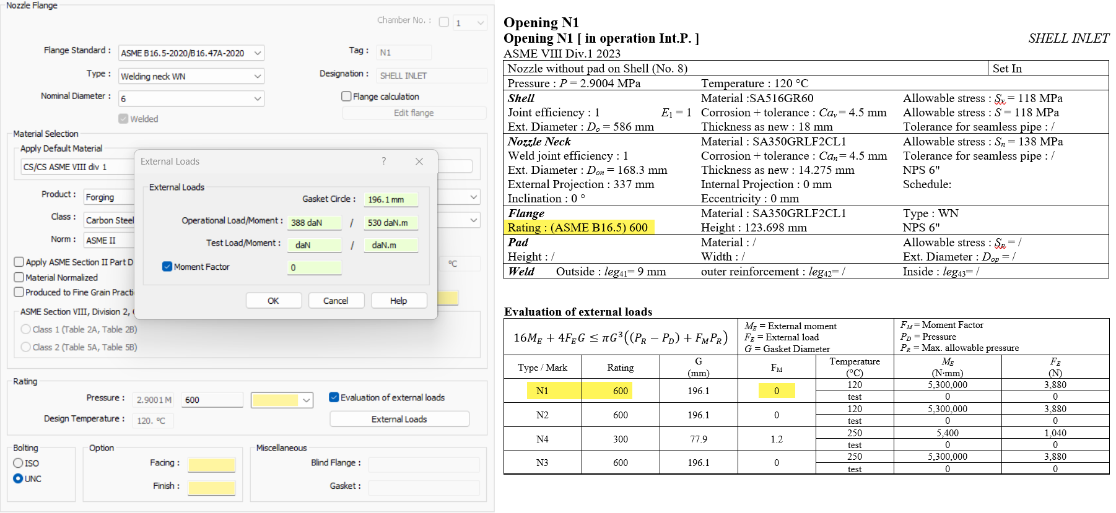
Task: Click the 5,400 external moment value
Action: tap(948, 433)
